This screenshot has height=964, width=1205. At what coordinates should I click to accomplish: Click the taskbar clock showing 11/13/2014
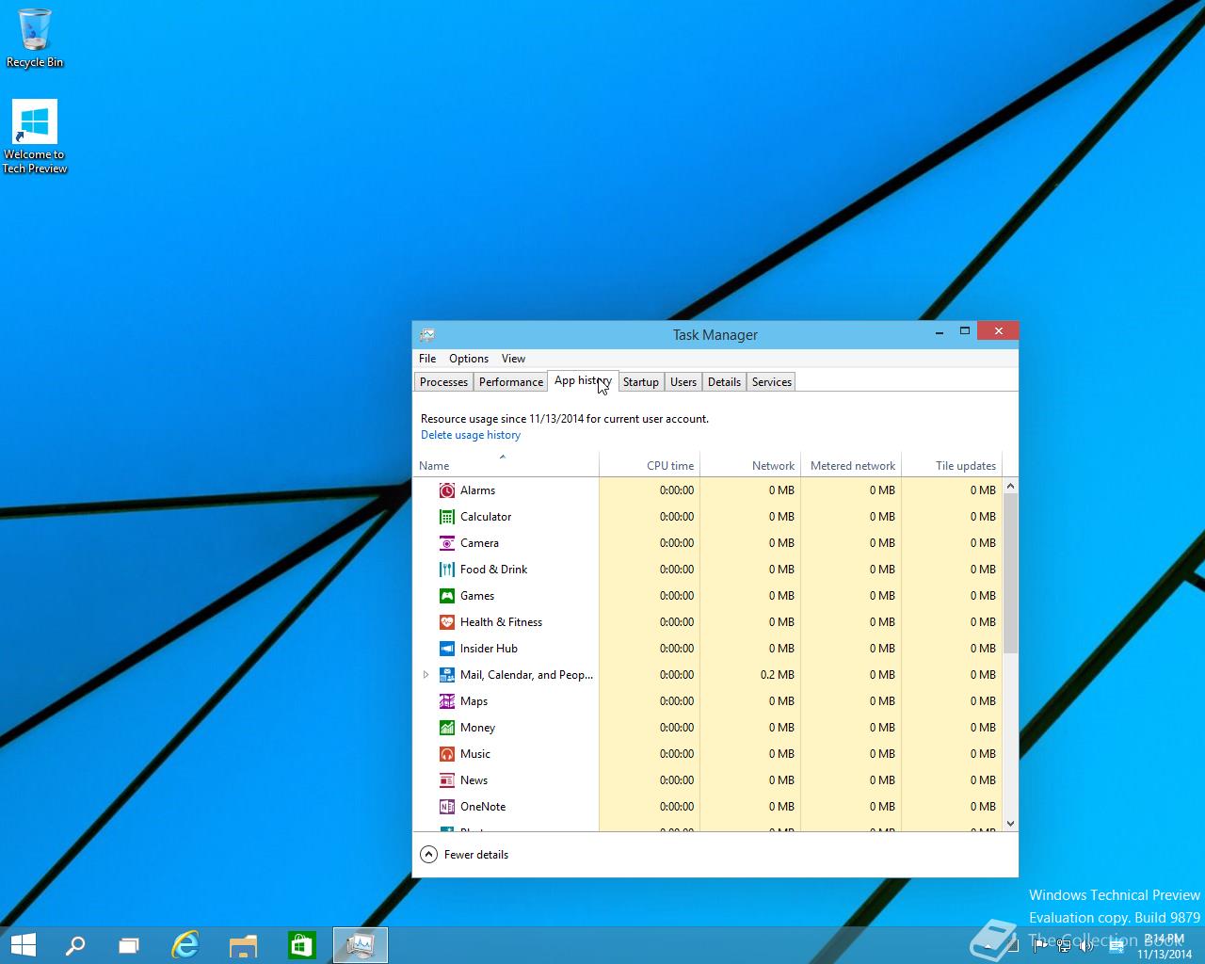point(1164,946)
